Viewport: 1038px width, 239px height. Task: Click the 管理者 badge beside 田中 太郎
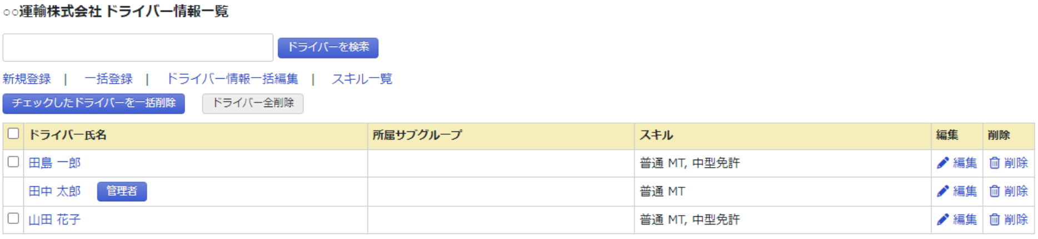[122, 191]
